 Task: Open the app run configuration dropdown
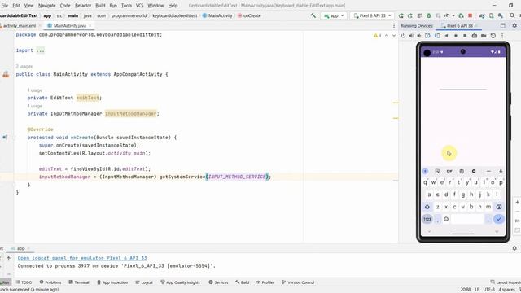(x=334, y=15)
